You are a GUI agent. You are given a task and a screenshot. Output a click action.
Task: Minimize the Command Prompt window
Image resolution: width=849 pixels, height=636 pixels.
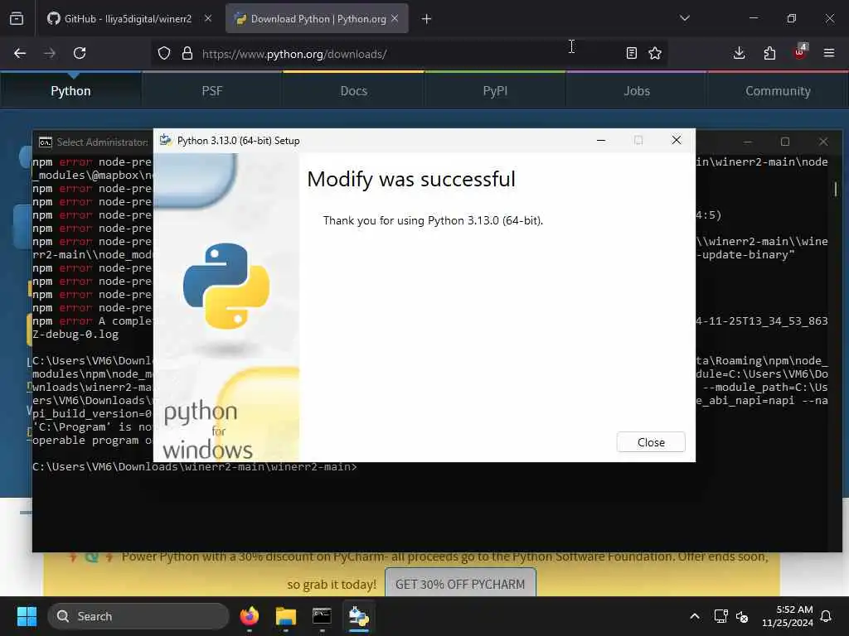click(x=748, y=142)
